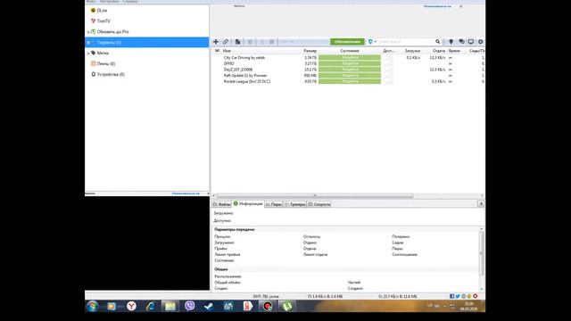Sort by the Загрузка column header
The width and height of the screenshot is (571, 321).
[412, 51]
